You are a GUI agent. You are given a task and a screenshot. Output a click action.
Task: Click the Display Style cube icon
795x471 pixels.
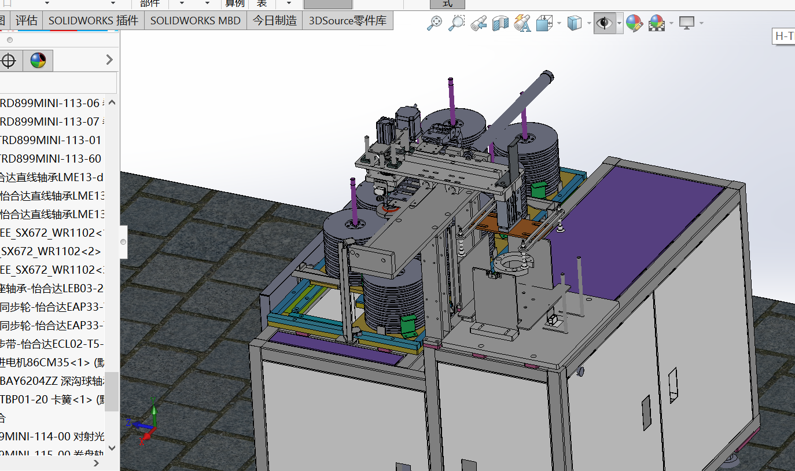click(x=574, y=23)
